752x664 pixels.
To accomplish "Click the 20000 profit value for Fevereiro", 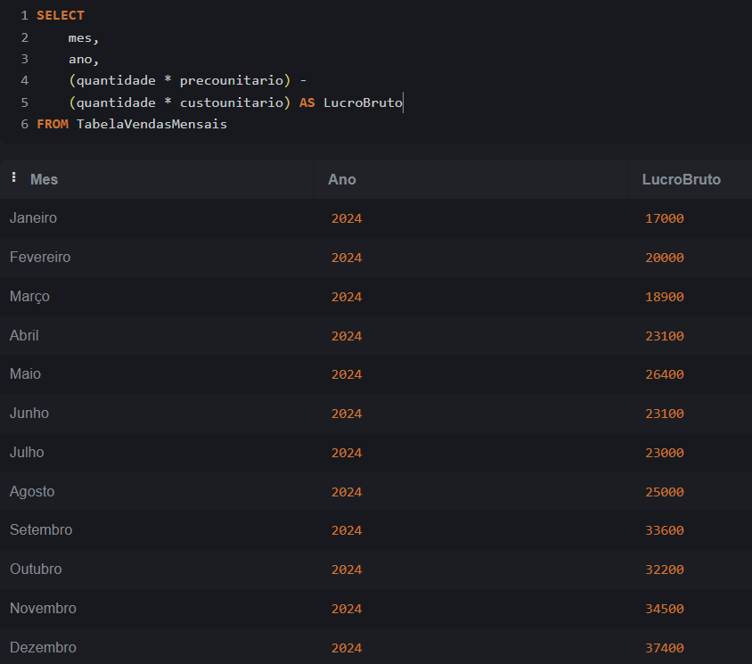I will [x=664, y=258].
